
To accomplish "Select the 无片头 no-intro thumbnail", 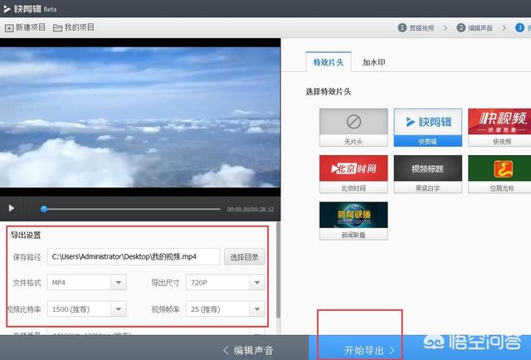I will tap(353, 128).
